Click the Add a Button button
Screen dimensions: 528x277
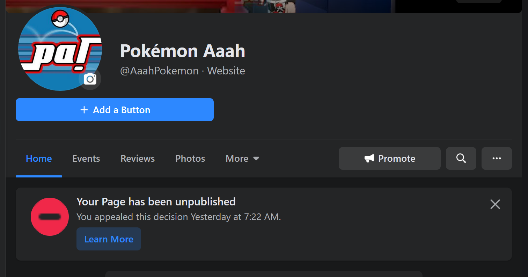(x=115, y=110)
